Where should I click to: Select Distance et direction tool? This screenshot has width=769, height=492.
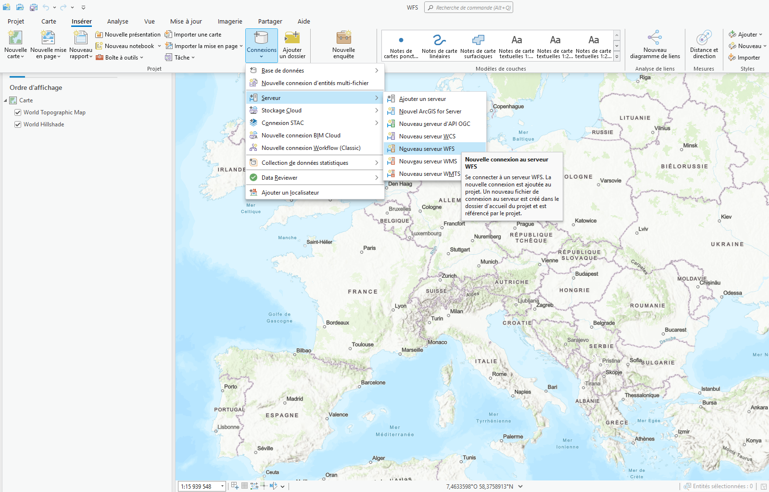click(704, 38)
